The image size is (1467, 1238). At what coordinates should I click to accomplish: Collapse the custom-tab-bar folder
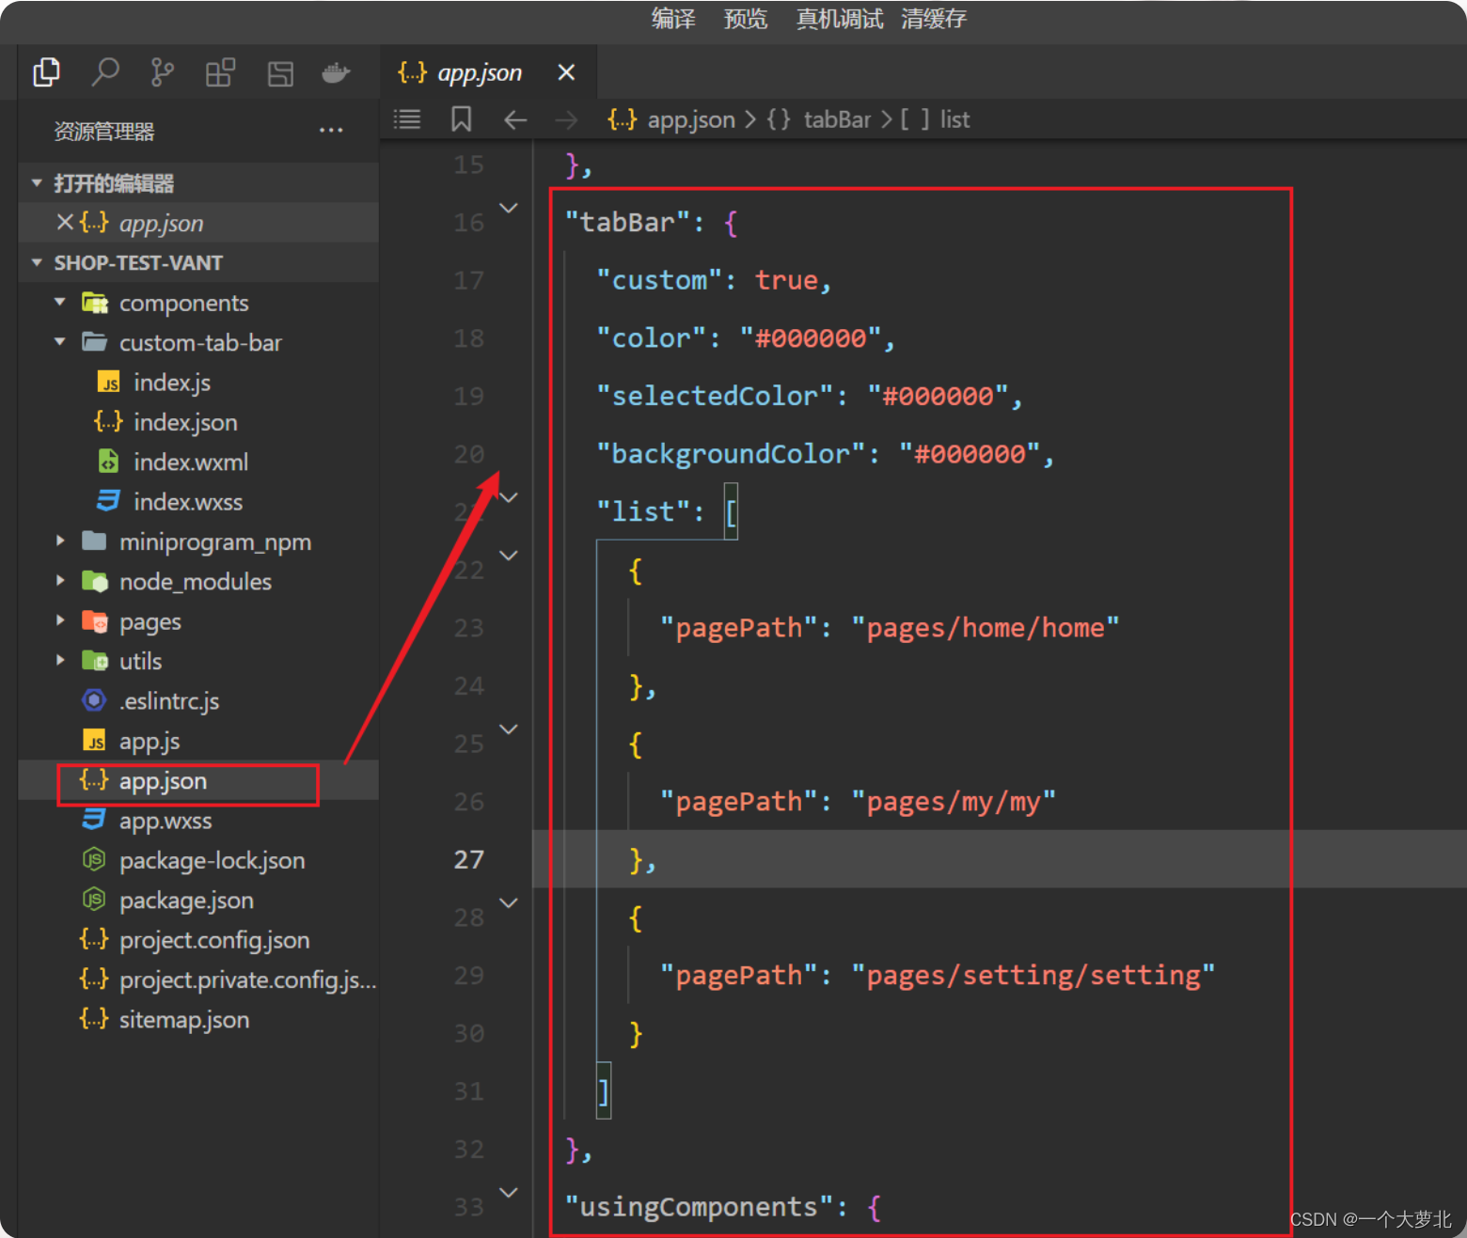click(60, 342)
